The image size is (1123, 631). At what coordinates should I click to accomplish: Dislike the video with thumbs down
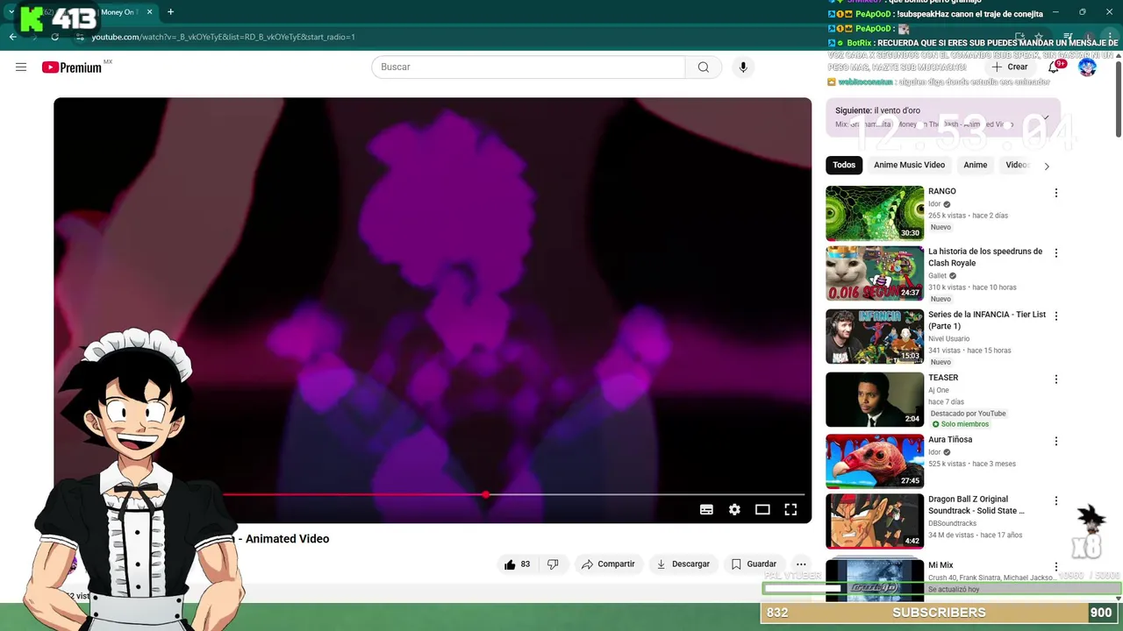[x=553, y=564]
